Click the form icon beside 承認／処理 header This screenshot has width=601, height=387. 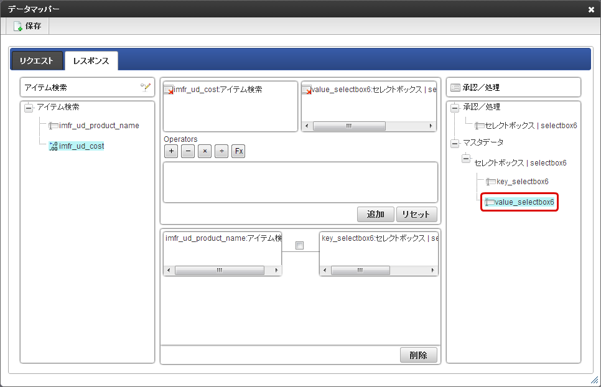[455, 88]
